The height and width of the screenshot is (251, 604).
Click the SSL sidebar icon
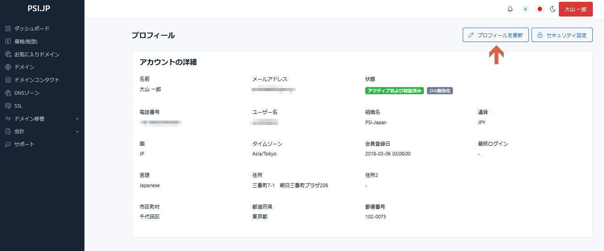tap(8, 106)
